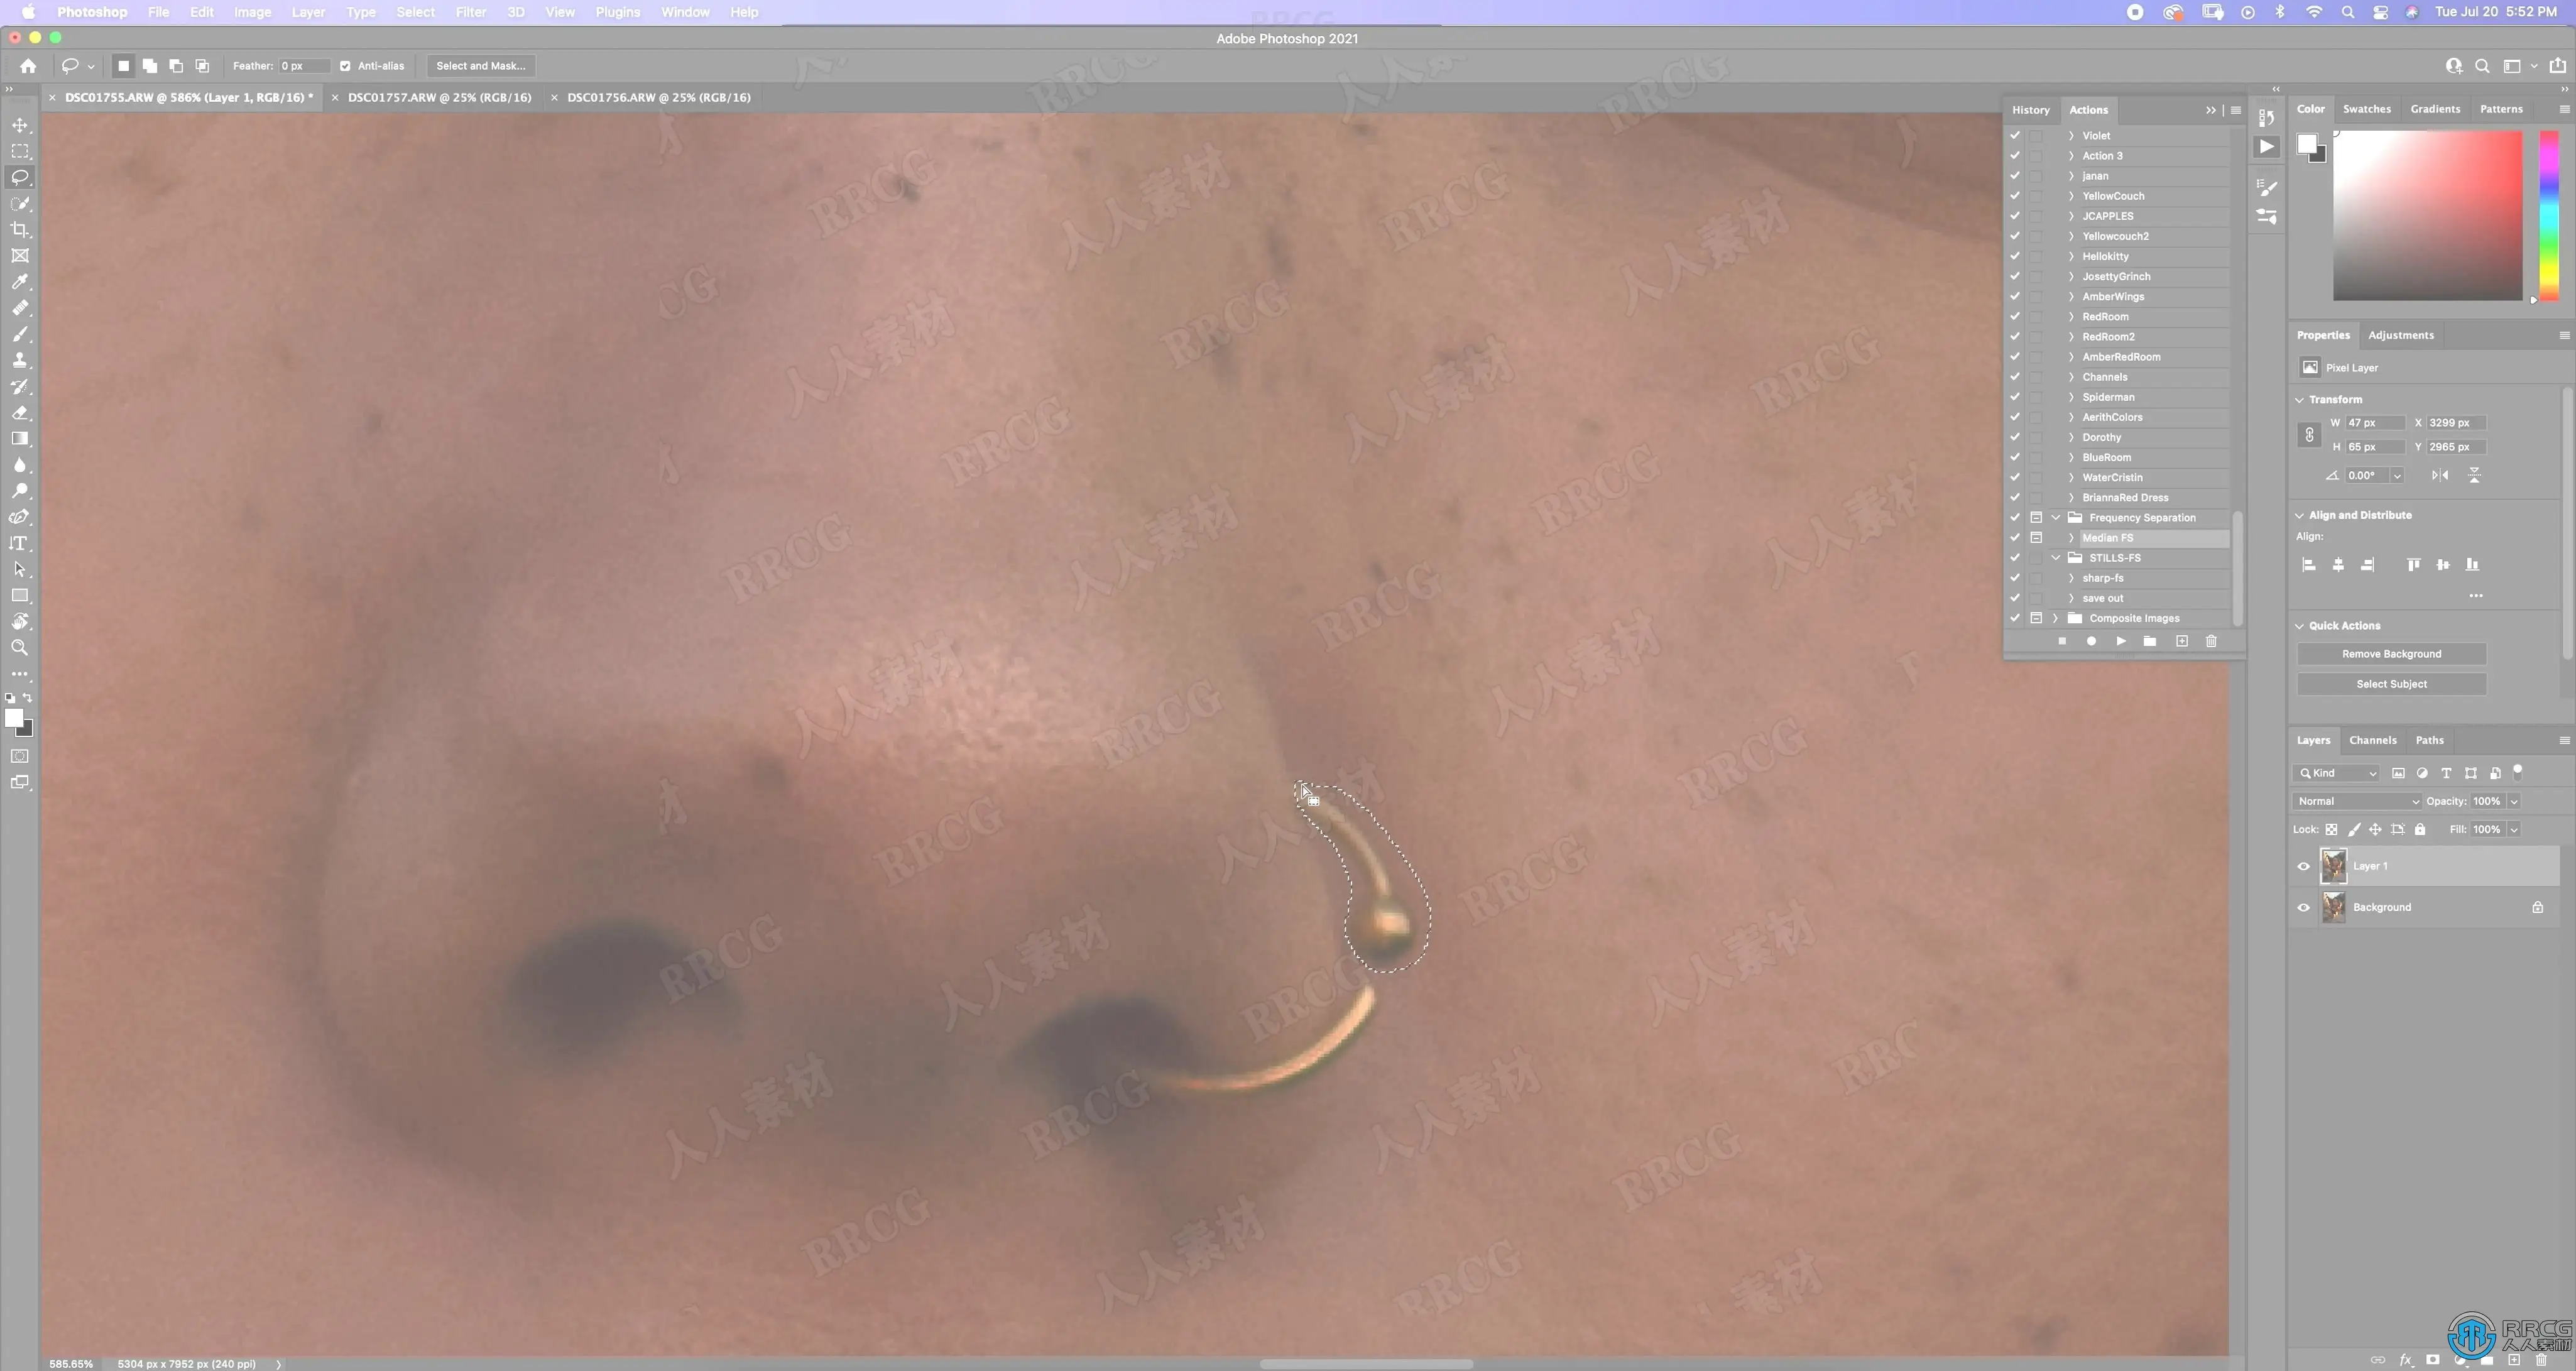The height and width of the screenshot is (1371, 2576).
Task: Select the Pen tool
Action: pyautogui.click(x=20, y=517)
